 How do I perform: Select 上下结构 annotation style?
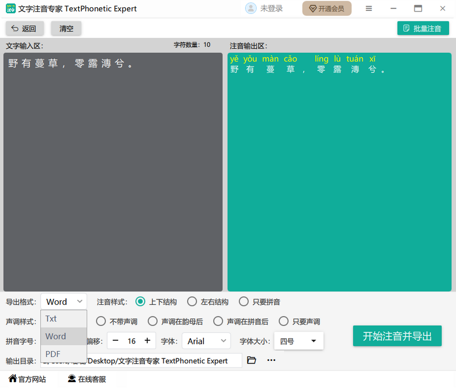[x=141, y=302]
